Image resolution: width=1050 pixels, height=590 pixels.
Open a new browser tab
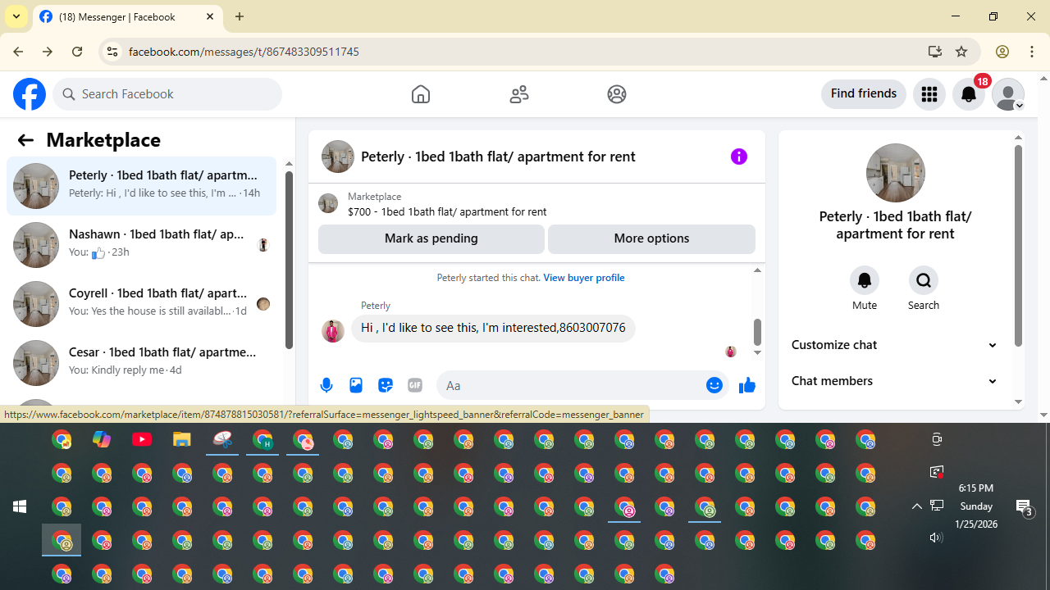[x=240, y=16]
